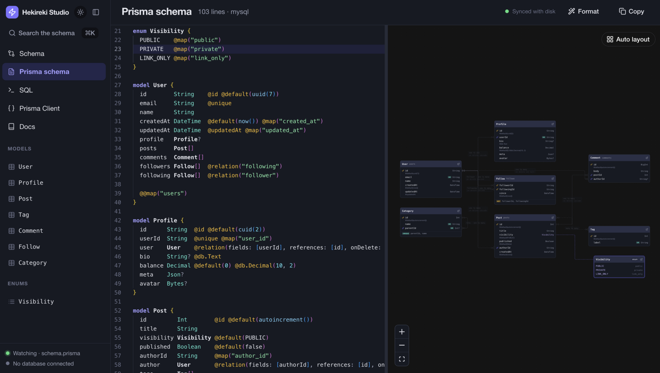Copy the schema to clipboard

[632, 12]
